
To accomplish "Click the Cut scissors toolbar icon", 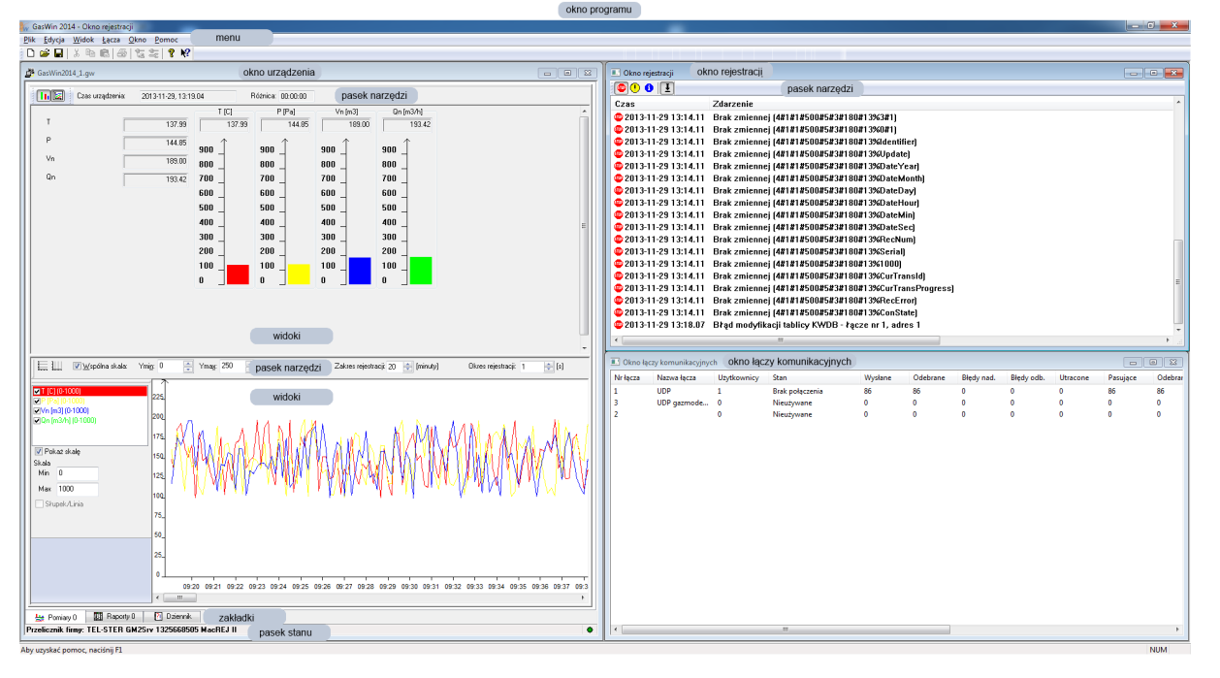I will tap(77, 53).
